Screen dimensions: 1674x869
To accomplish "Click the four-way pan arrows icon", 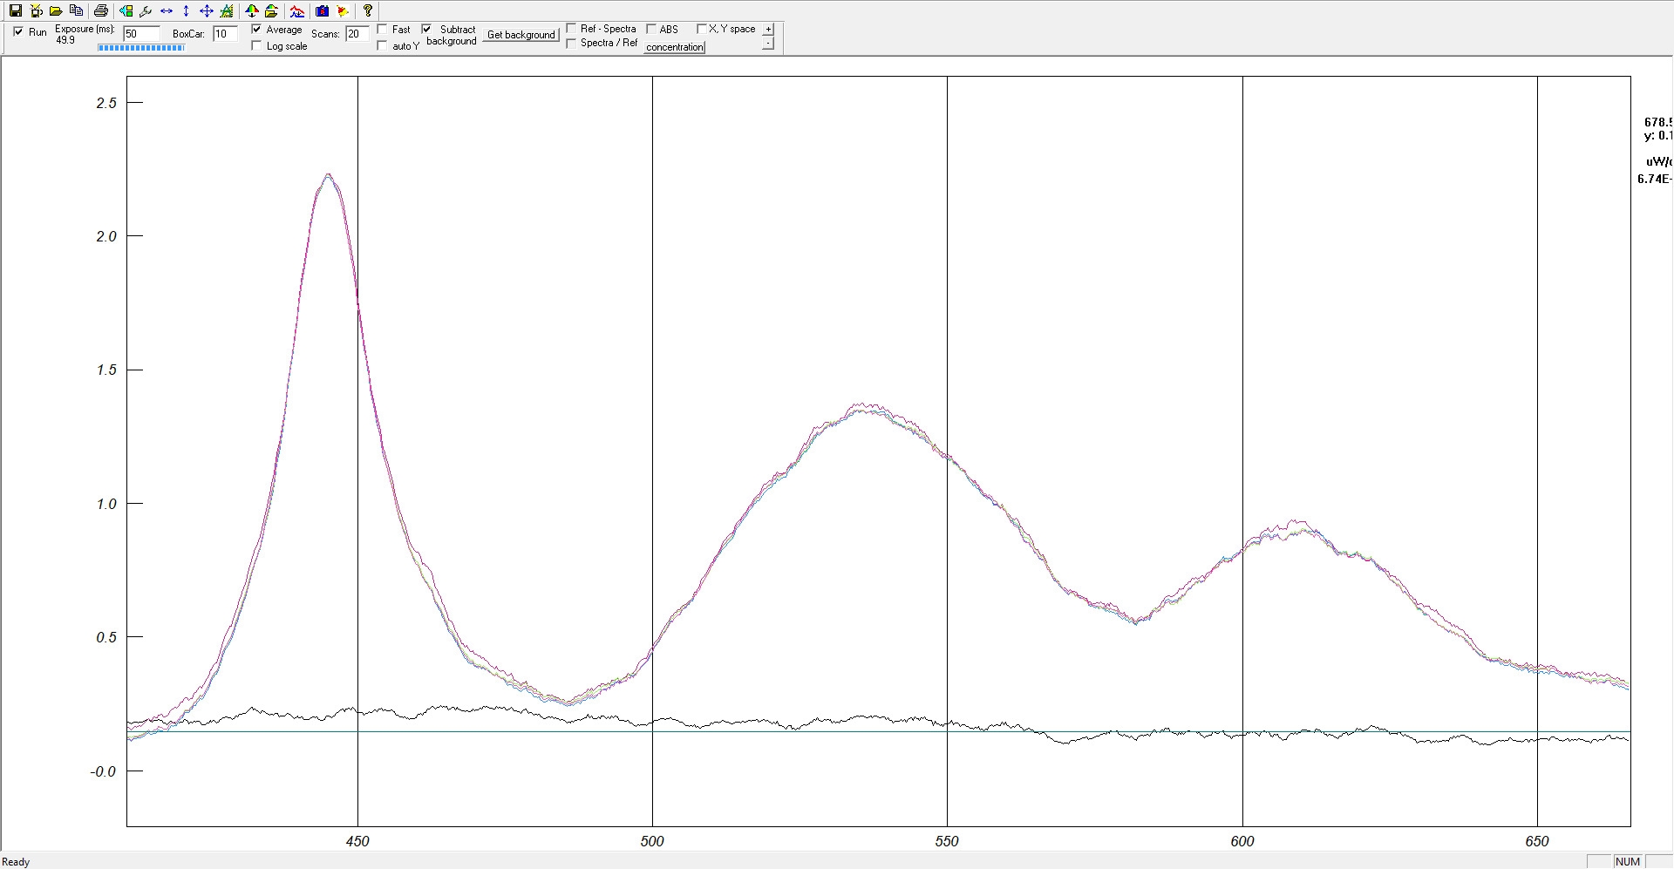I will (207, 11).
